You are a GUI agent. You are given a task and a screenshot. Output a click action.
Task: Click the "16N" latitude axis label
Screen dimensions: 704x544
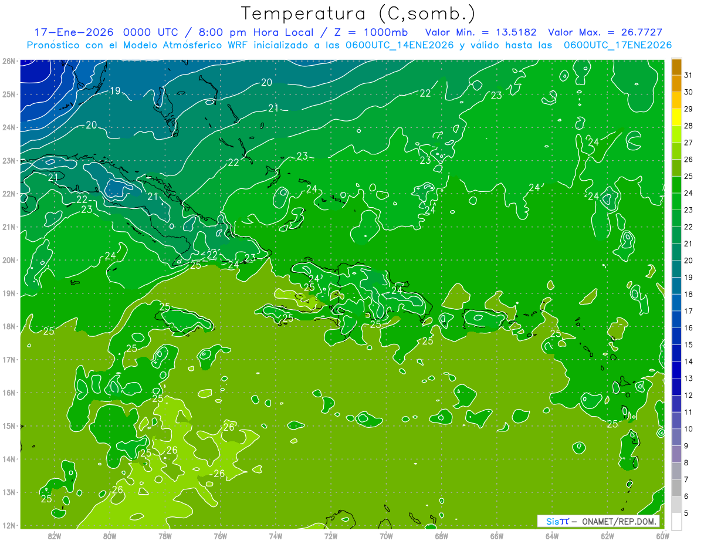[x=8, y=393]
